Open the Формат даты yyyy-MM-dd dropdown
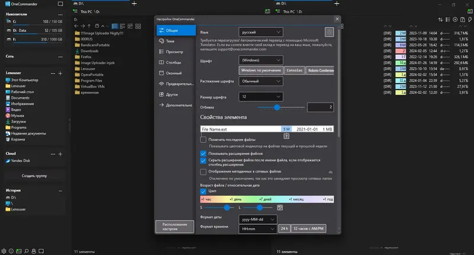 (258, 219)
